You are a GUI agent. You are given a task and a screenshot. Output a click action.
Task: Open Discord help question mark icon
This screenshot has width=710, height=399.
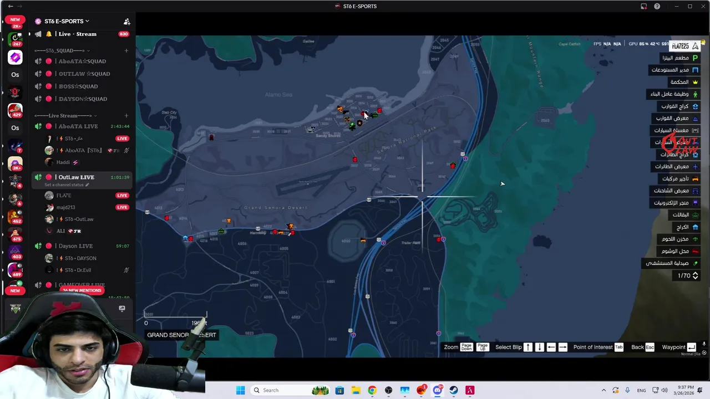point(657,6)
